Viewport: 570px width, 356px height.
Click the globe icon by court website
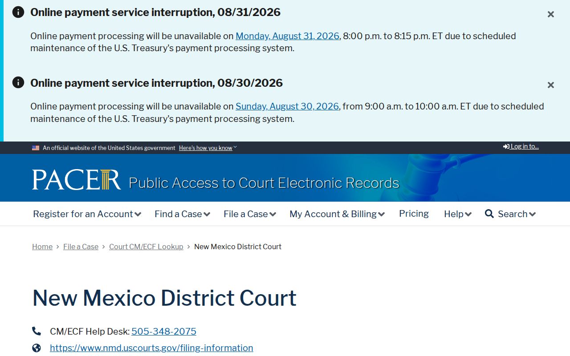pyautogui.click(x=37, y=348)
